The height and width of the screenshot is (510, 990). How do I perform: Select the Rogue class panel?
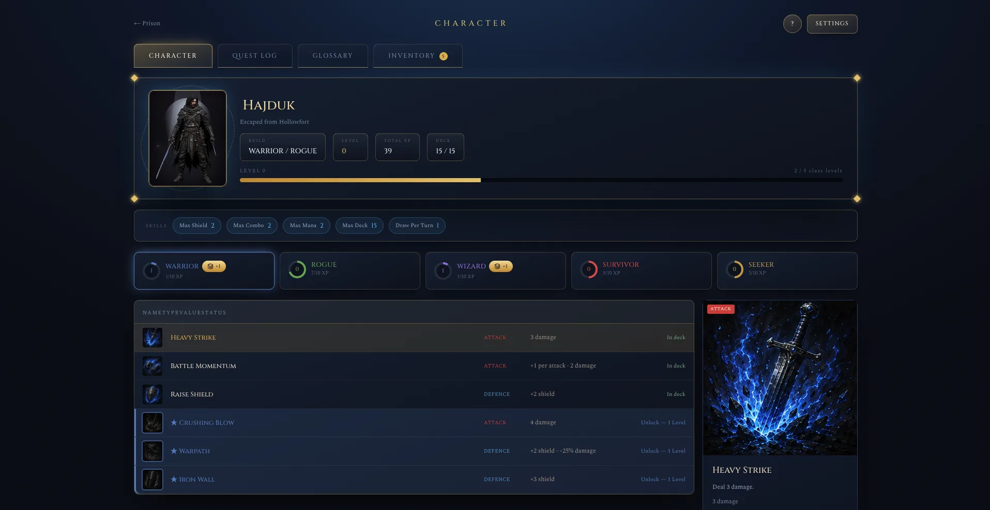click(x=350, y=270)
